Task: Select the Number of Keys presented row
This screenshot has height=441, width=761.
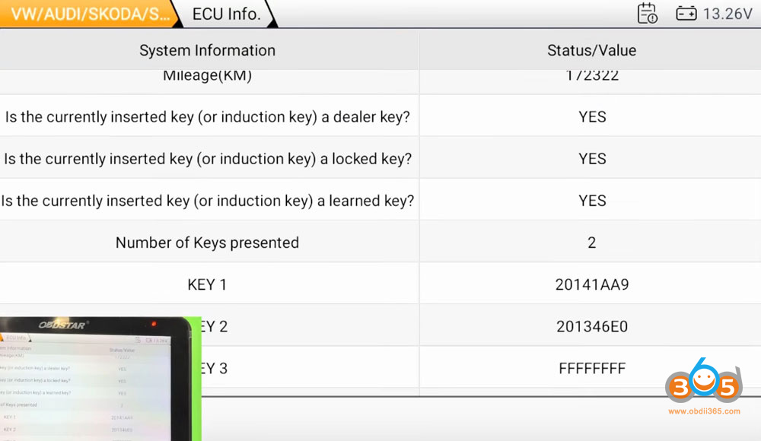Action: (207, 243)
